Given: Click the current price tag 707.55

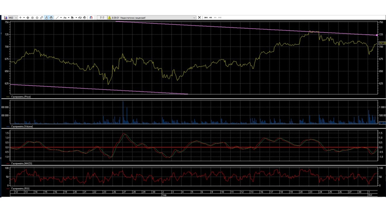Looking at the screenshot, I should click(x=382, y=43).
